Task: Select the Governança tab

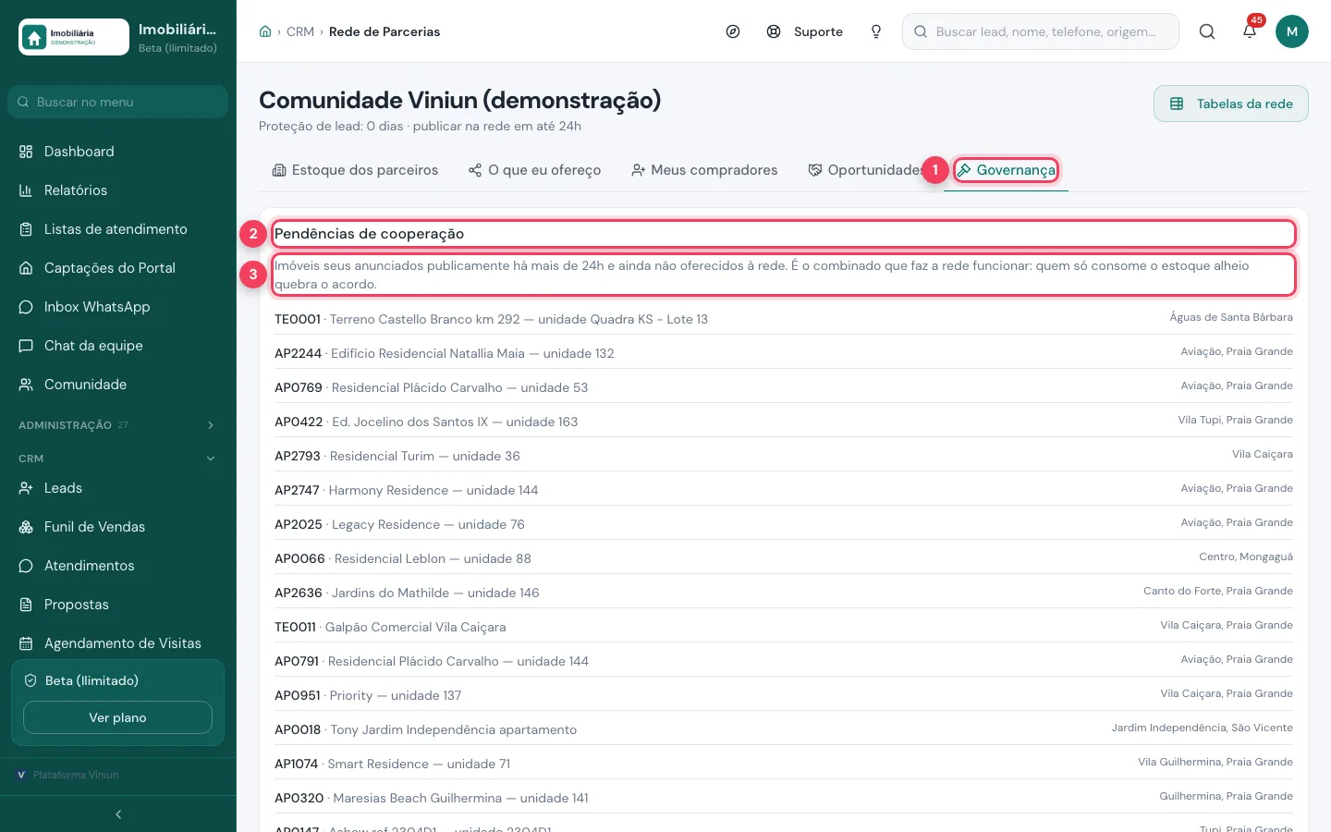Action: pyautogui.click(x=1006, y=170)
